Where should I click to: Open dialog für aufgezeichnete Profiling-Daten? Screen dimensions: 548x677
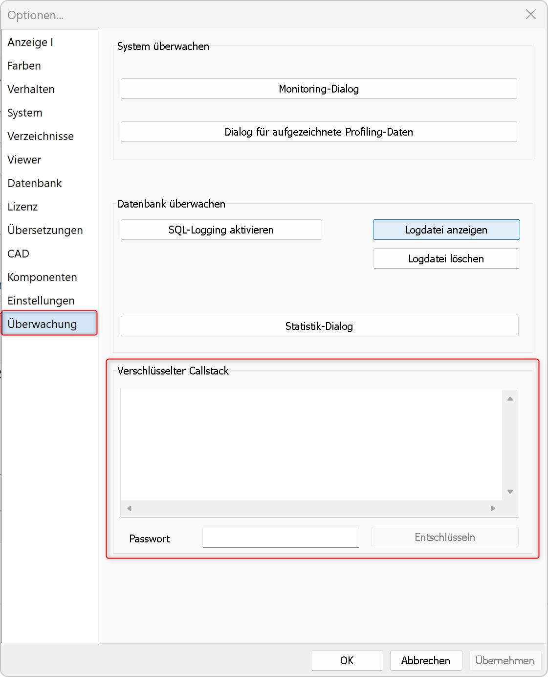(x=319, y=132)
